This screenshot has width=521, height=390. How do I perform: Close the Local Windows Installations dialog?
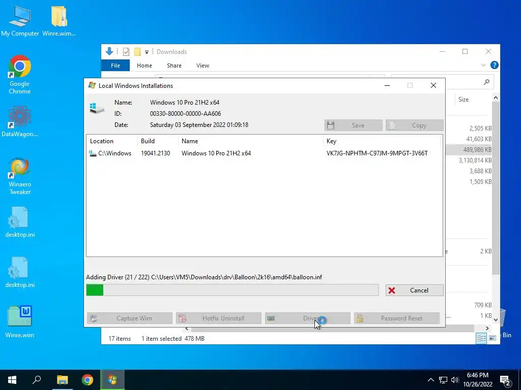click(433, 85)
